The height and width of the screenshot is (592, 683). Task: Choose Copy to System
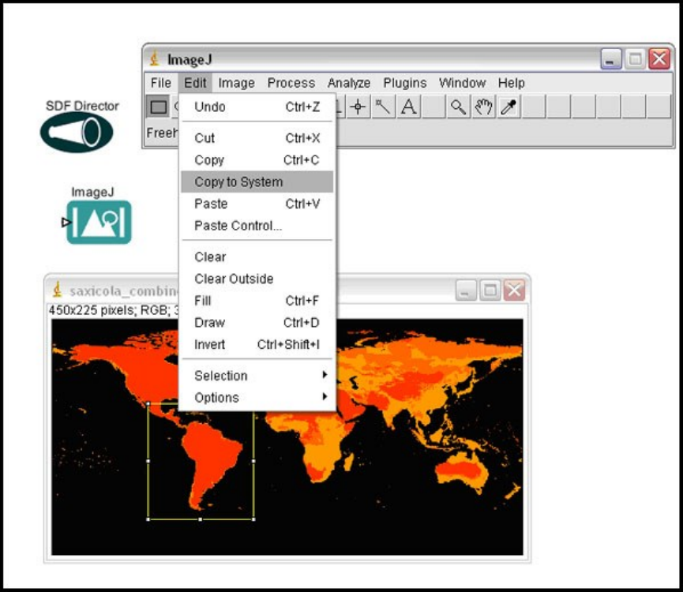(x=257, y=182)
